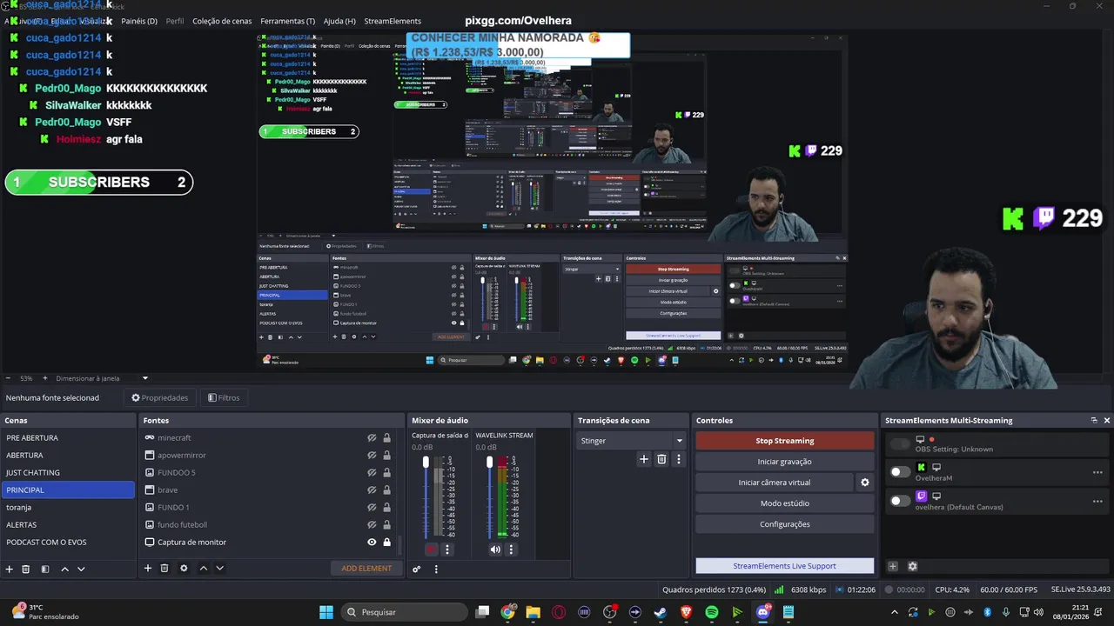
Task: Move source down with the Fontes down arrow
Action: pos(220,569)
